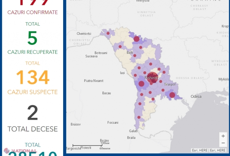The width and height of the screenshot is (230, 156).
Task: Click the Botosani city label
Action: (101, 53)
